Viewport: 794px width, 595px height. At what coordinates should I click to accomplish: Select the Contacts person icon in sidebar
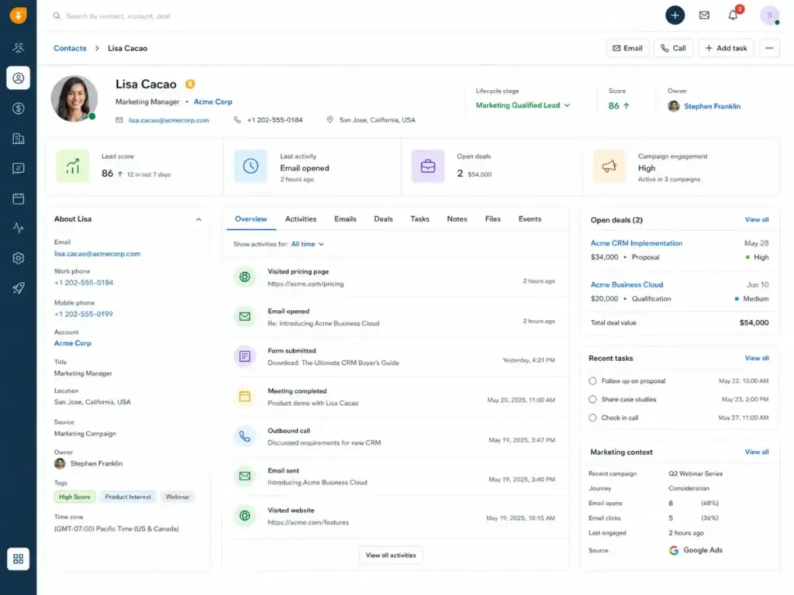[19, 78]
